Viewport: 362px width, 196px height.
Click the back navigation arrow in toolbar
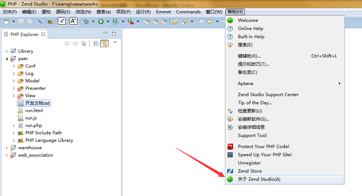pyautogui.click(x=210, y=22)
